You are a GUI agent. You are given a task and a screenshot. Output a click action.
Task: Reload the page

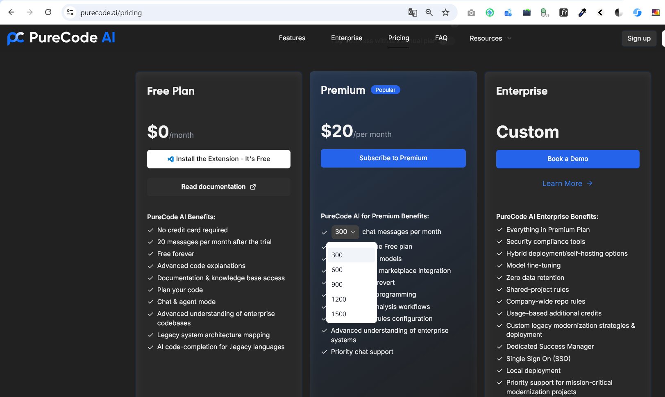48,12
